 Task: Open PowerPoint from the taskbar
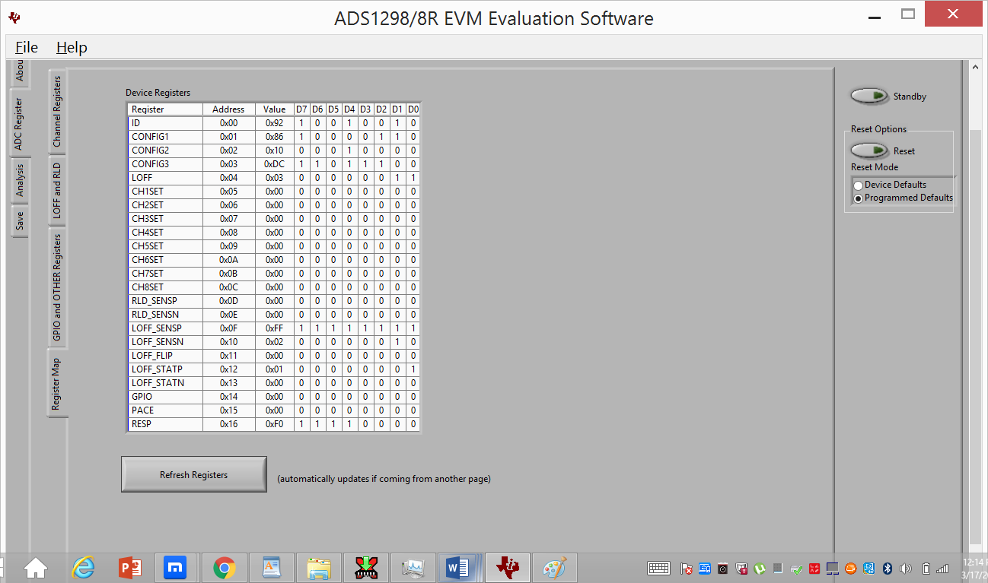[129, 567]
